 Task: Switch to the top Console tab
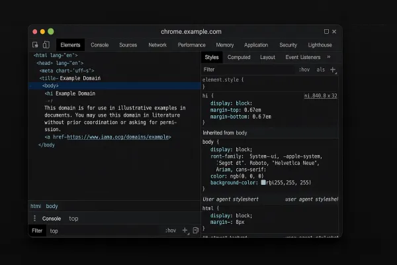(99, 45)
